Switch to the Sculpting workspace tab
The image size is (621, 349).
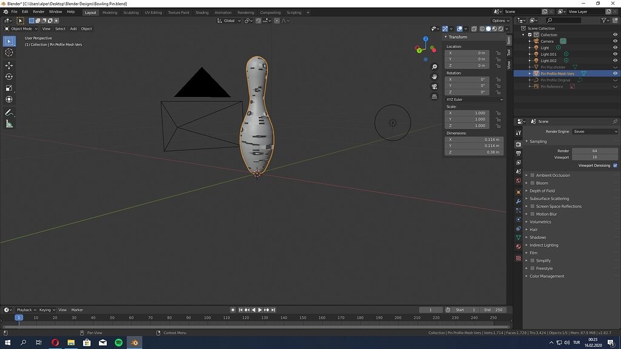point(130,12)
